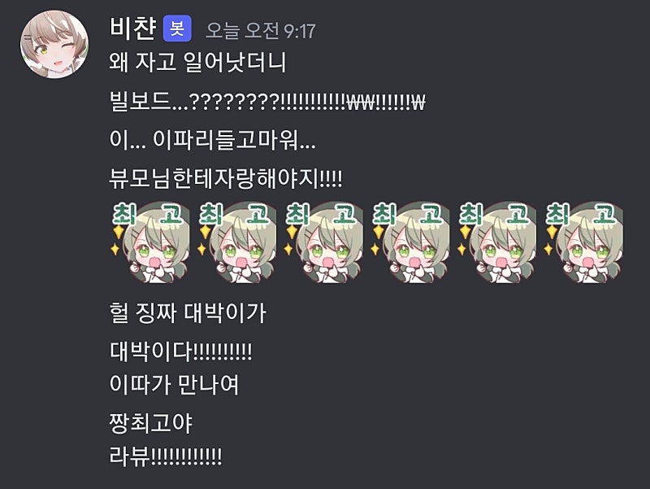The width and height of the screenshot is (650, 489).
Task: Click the line 이... 이파리들고마워...
Action: coord(212,140)
